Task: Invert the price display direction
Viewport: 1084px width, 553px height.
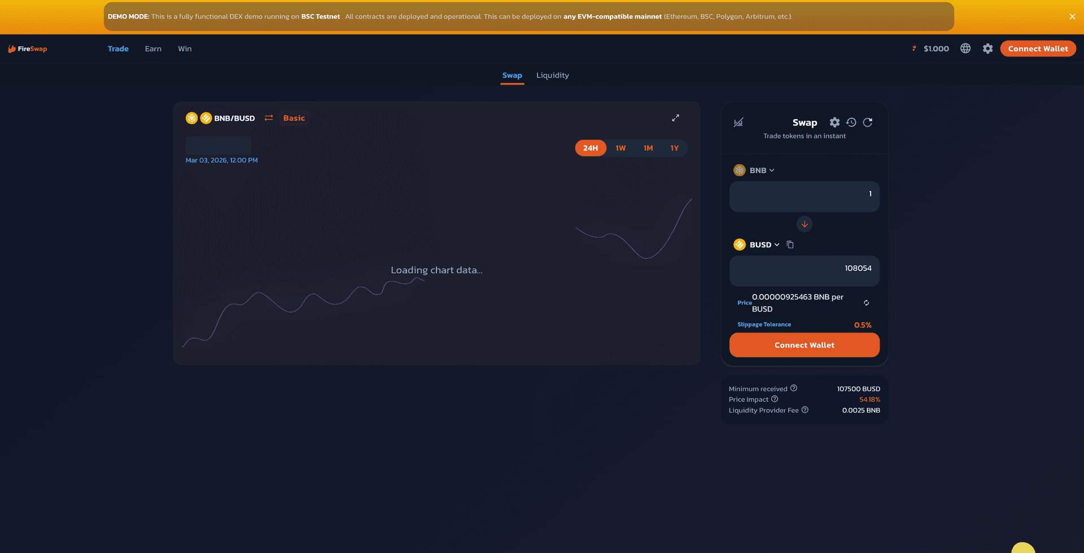Action: (866, 303)
